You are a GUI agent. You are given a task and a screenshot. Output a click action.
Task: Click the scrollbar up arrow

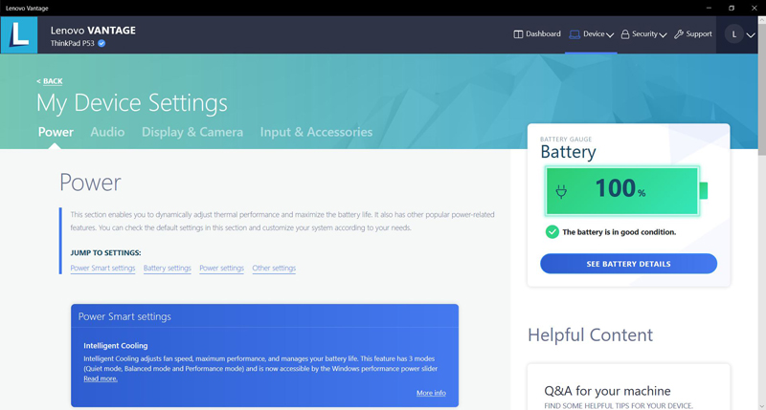(x=761, y=20)
